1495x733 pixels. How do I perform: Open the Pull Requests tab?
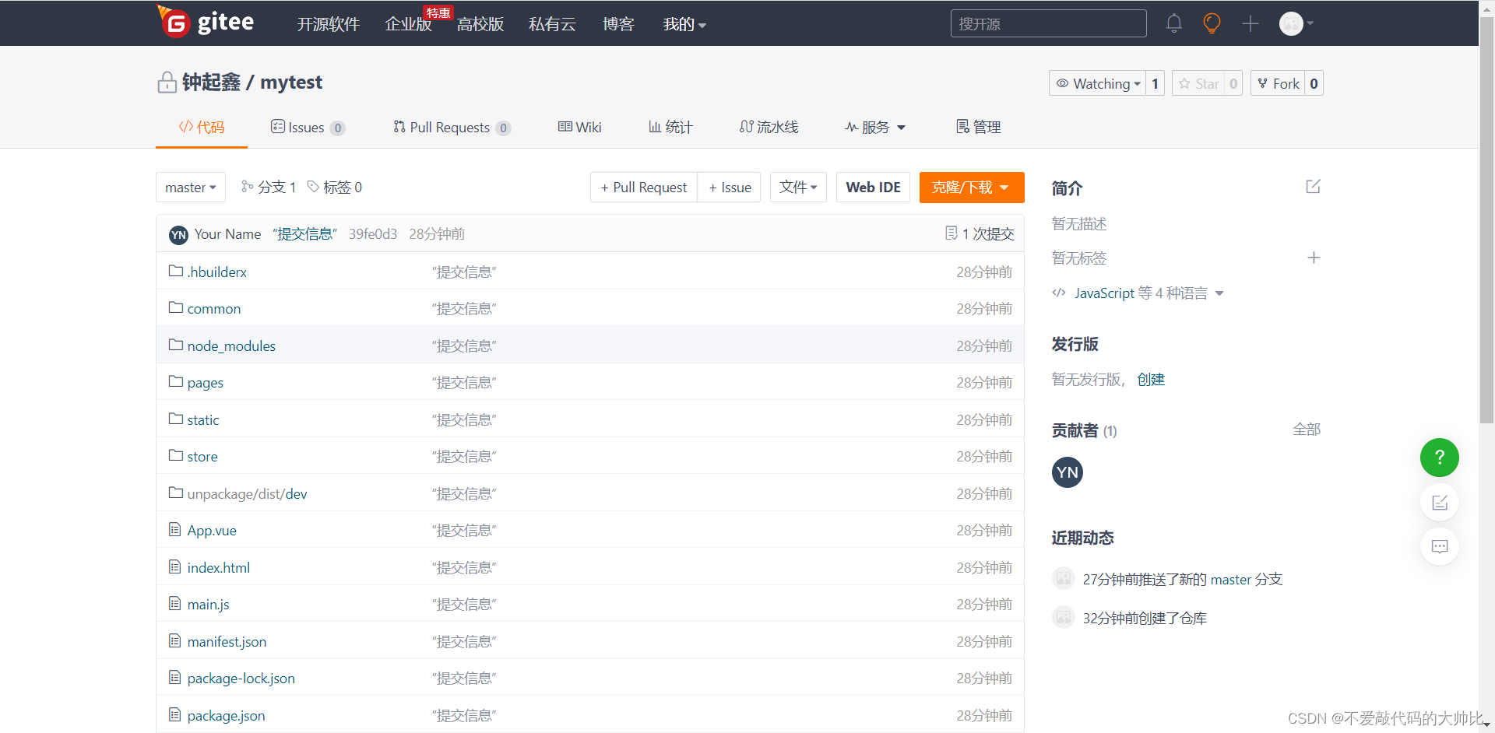450,127
